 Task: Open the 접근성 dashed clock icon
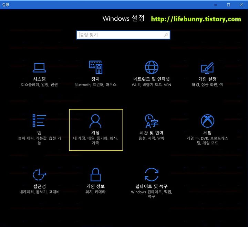click(39, 174)
